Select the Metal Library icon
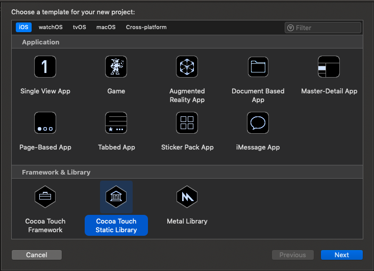The width and height of the screenshot is (374, 271). point(187,197)
